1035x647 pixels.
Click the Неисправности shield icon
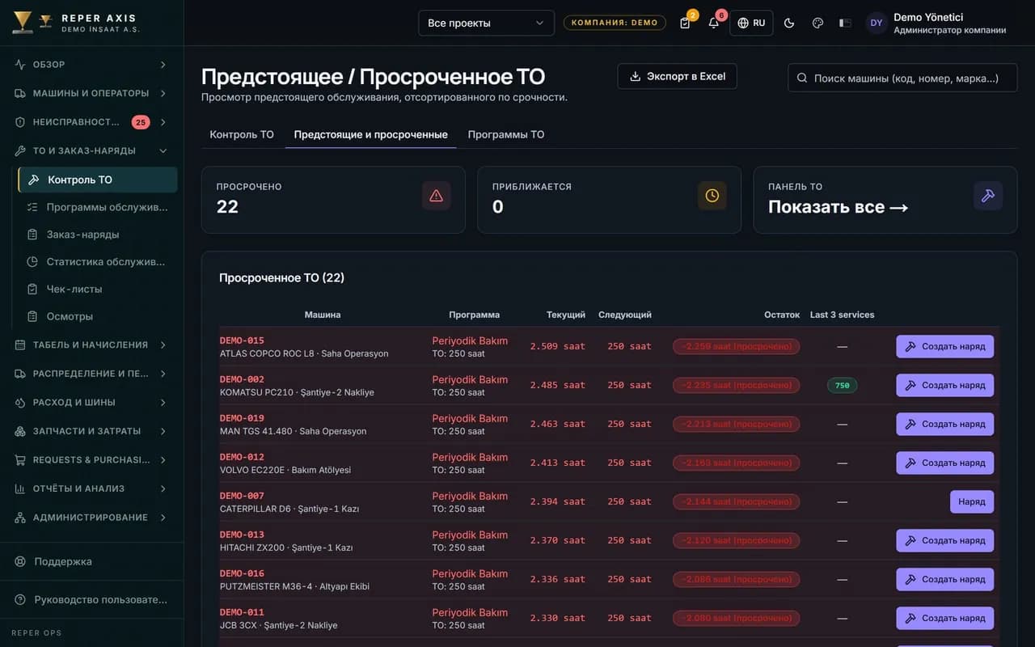tap(20, 122)
